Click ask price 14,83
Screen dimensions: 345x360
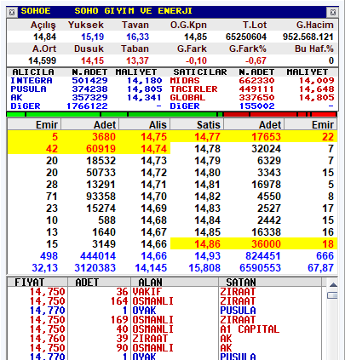(208, 209)
